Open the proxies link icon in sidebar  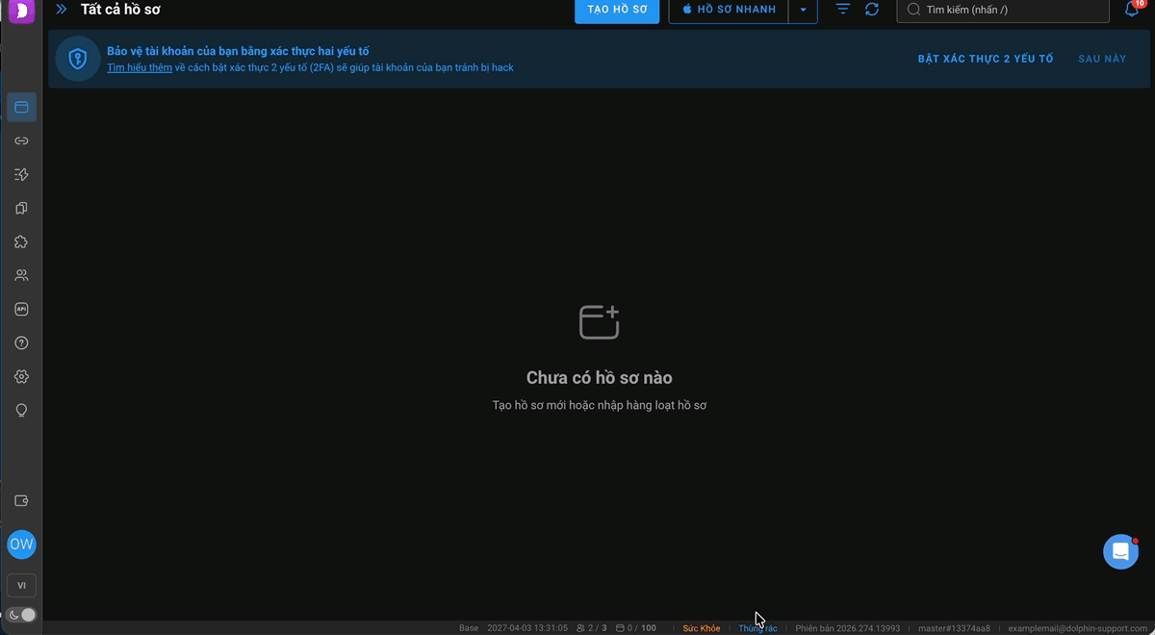click(21, 140)
